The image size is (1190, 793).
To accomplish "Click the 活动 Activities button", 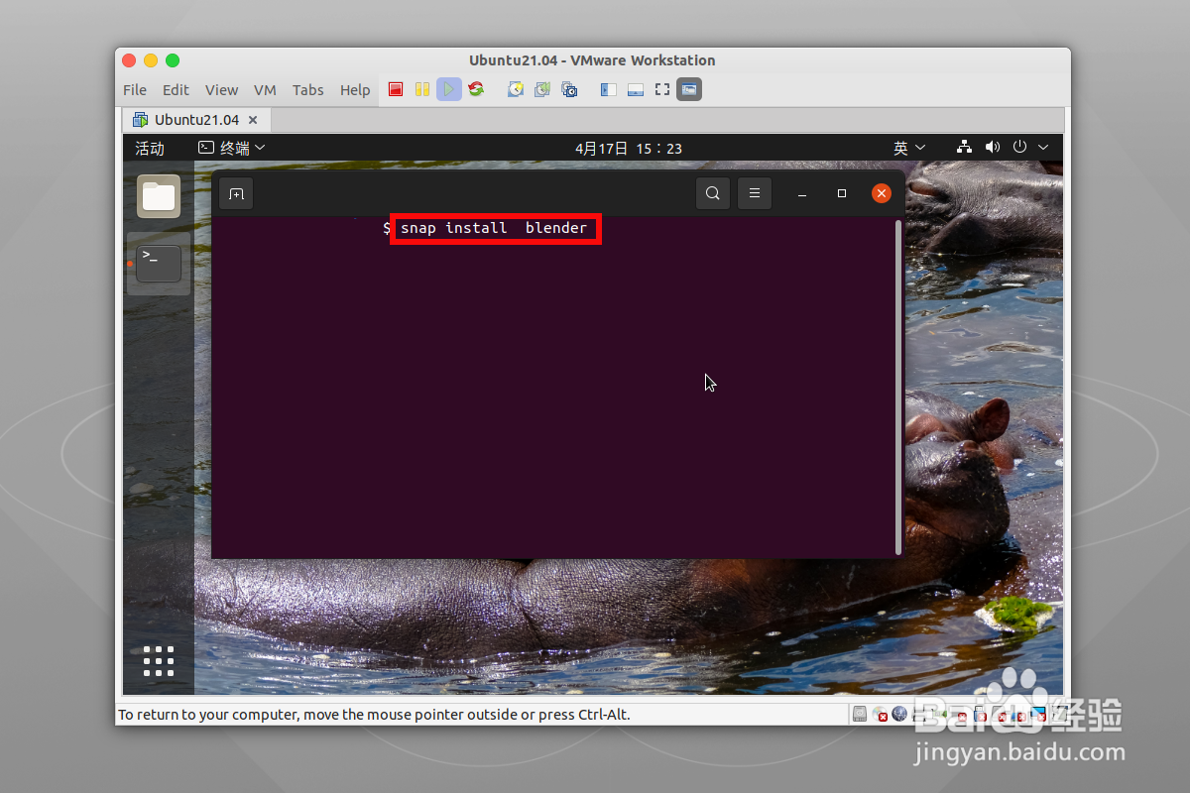I will tap(149, 148).
